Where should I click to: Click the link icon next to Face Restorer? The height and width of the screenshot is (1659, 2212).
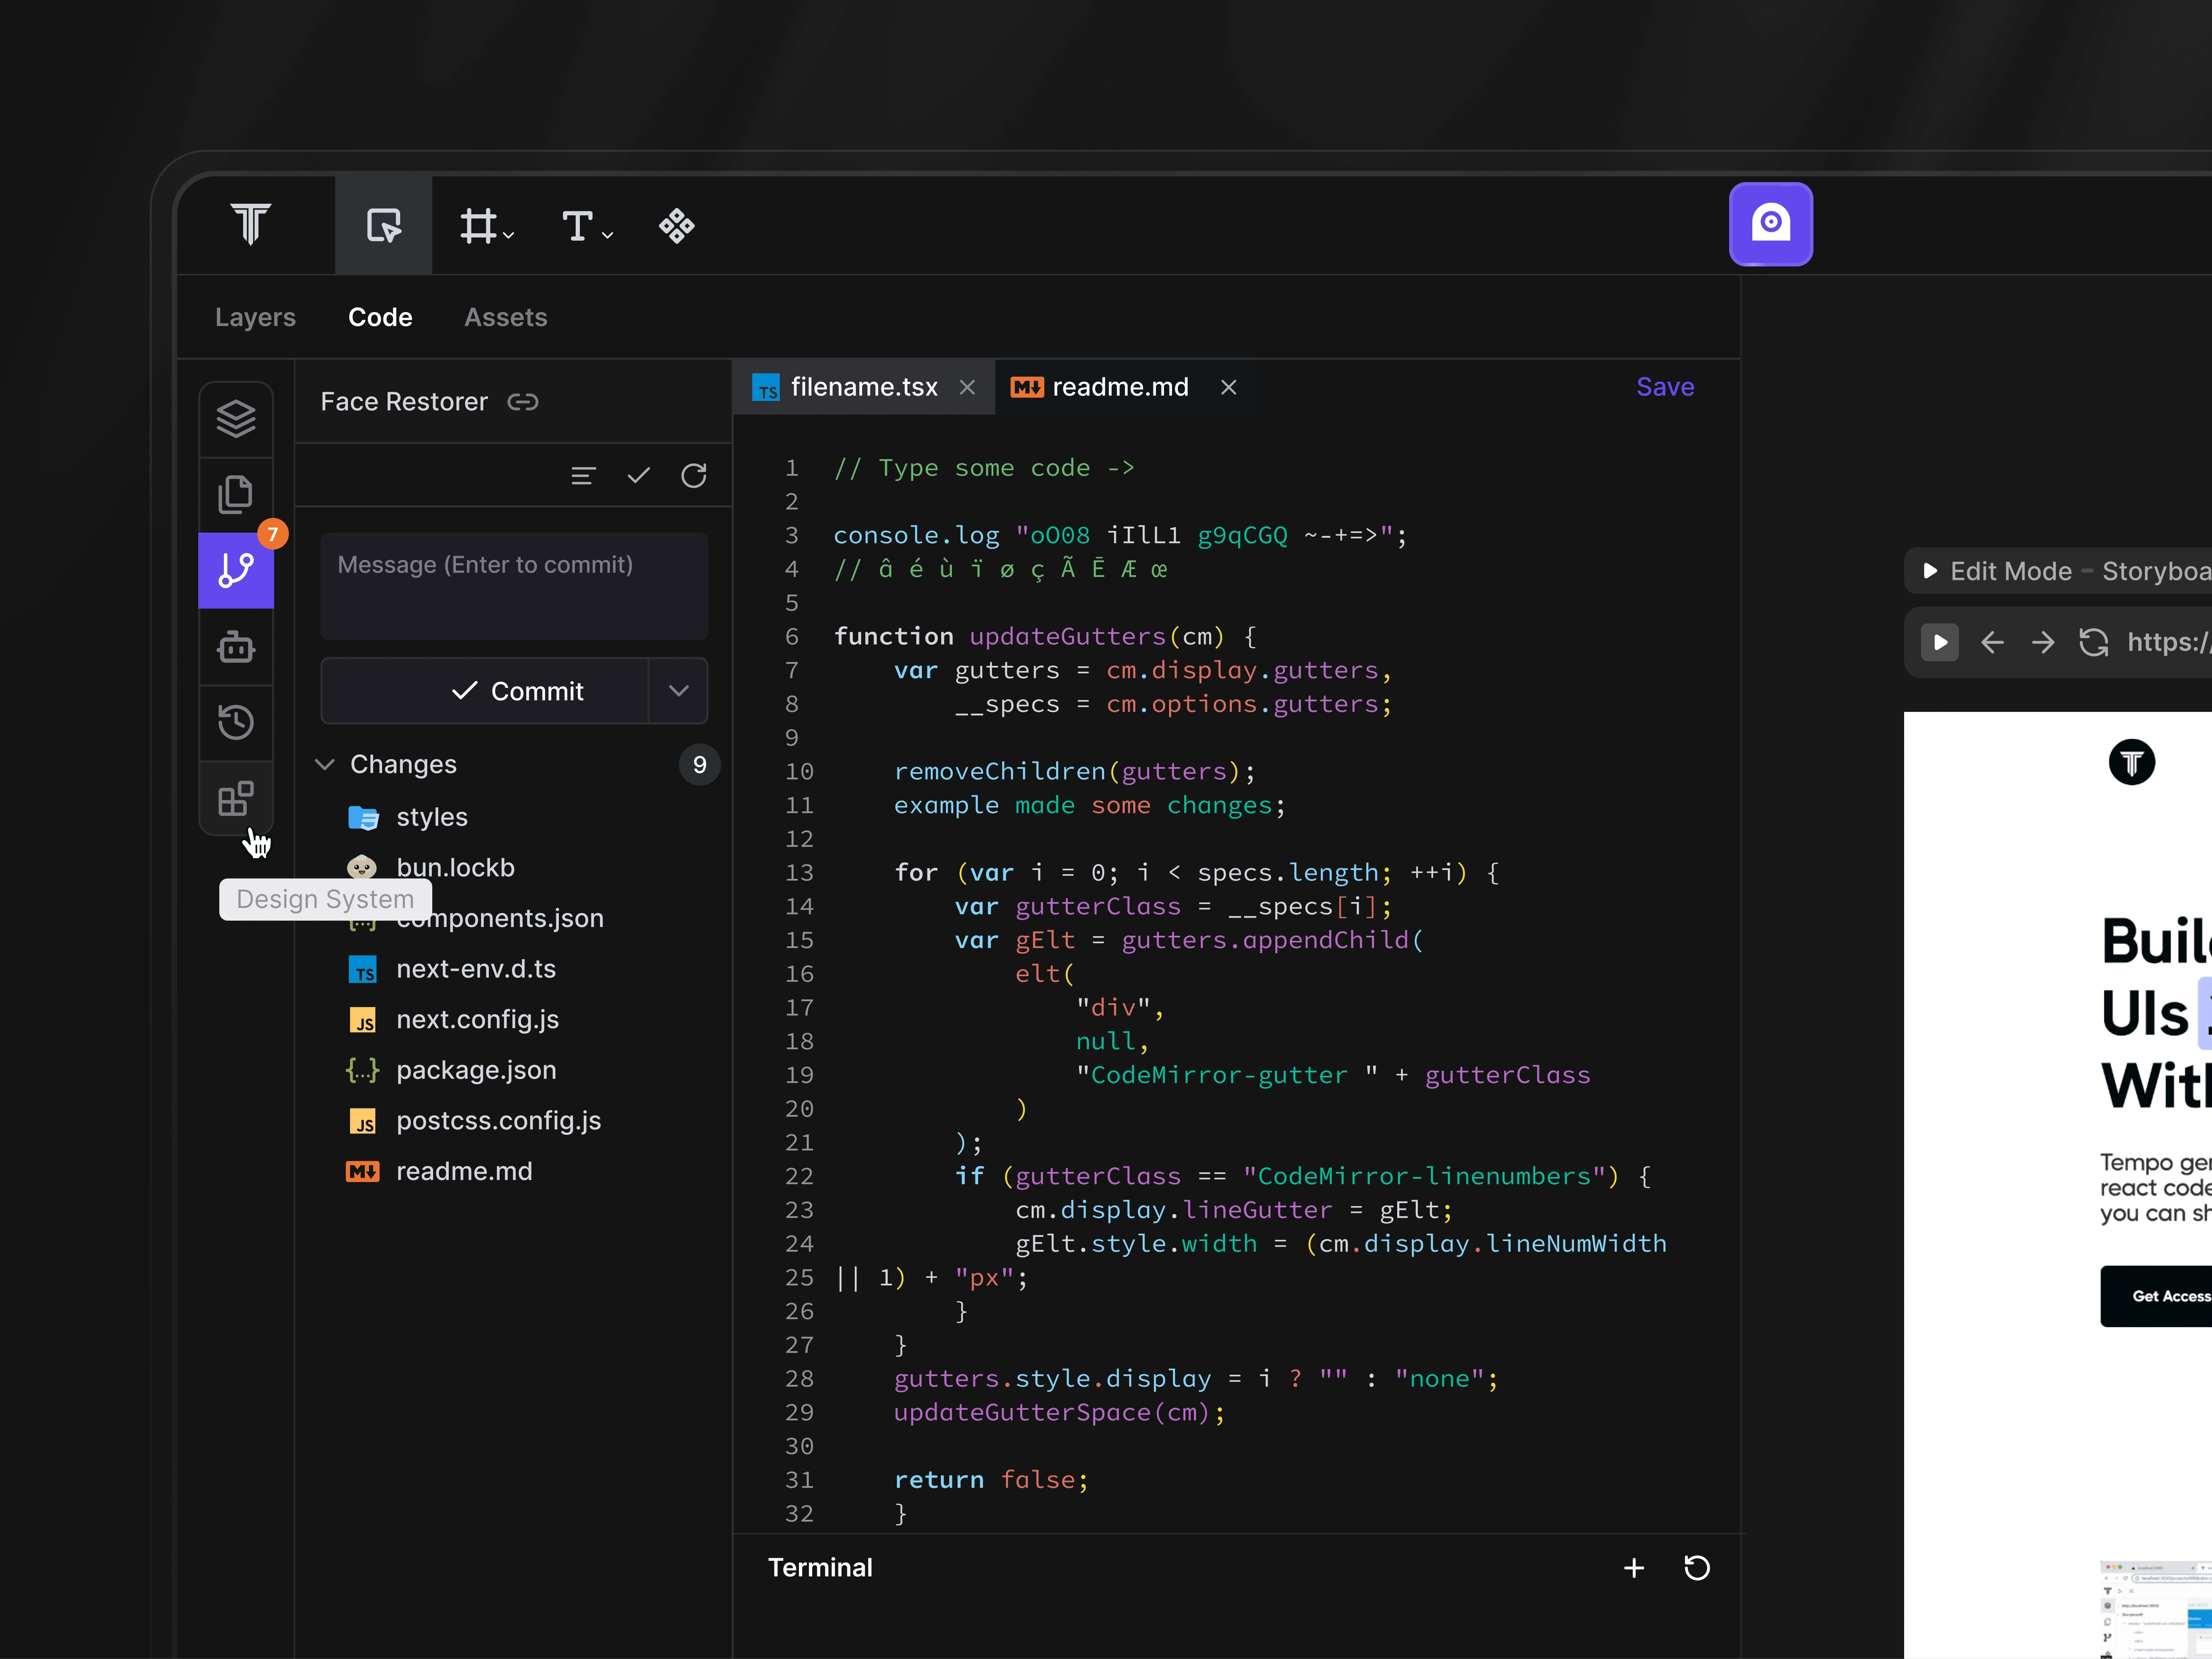click(x=523, y=402)
